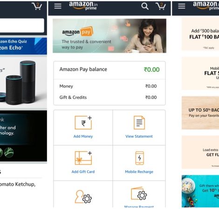The image size is (219, 209).
Task: Open the Amazon Echo Quiz banner
Action: pyautogui.click(x=23, y=46)
